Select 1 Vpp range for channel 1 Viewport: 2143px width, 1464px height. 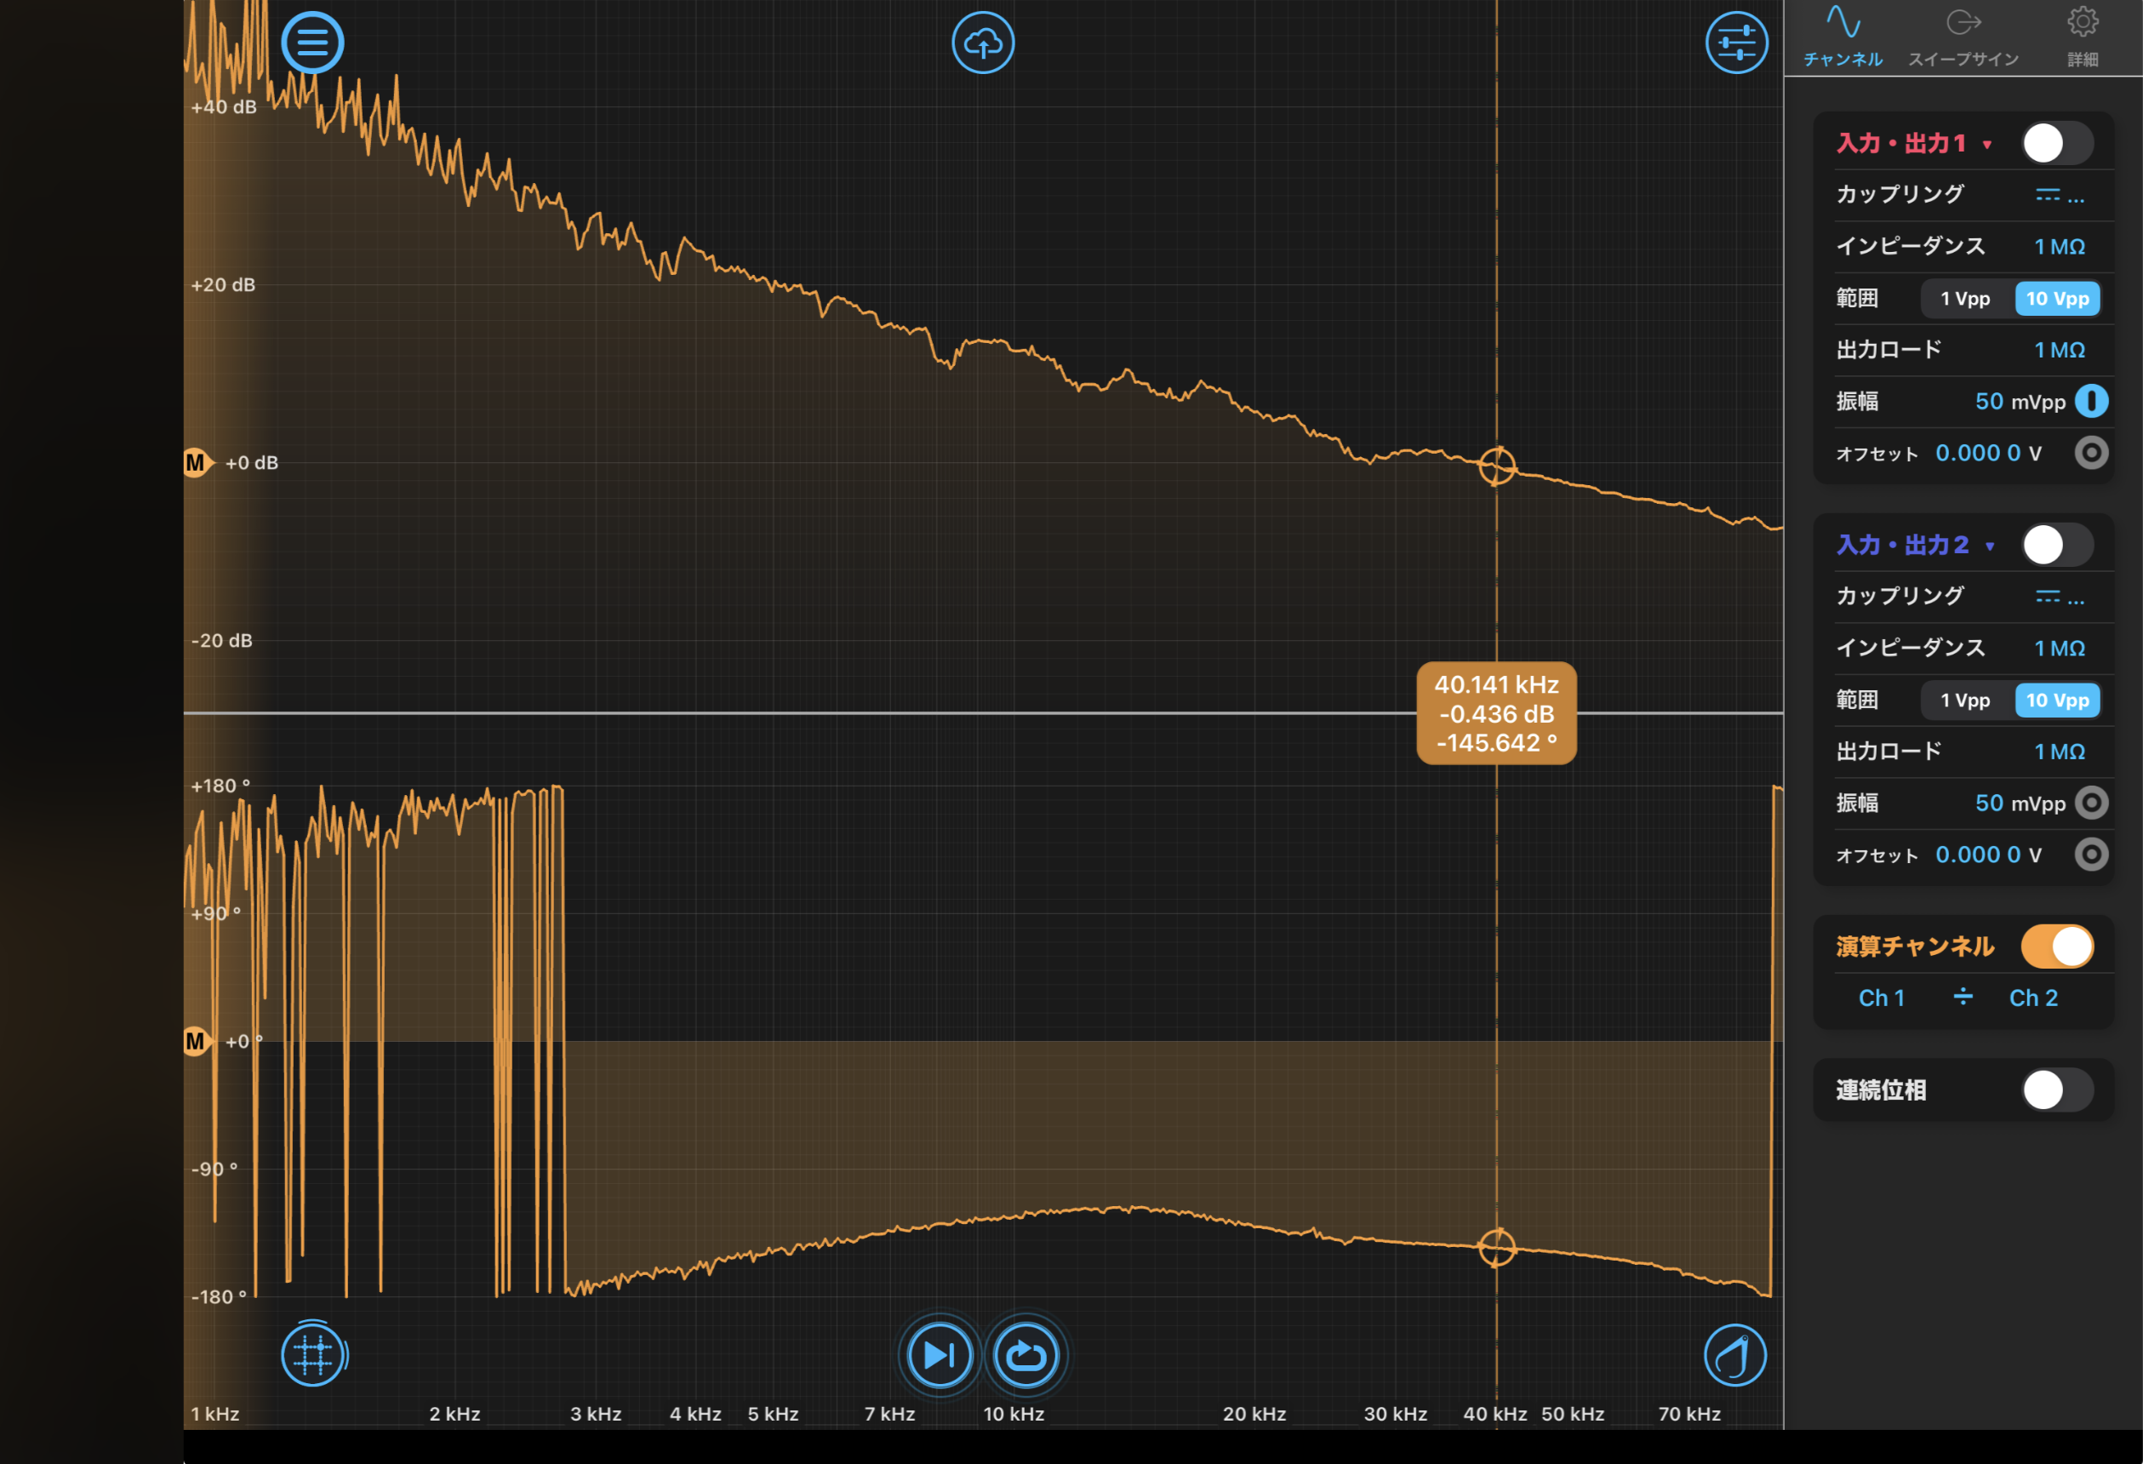[x=1965, y=298]
